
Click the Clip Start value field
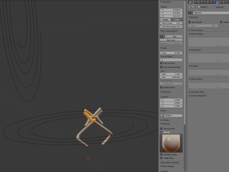(171, 74)
